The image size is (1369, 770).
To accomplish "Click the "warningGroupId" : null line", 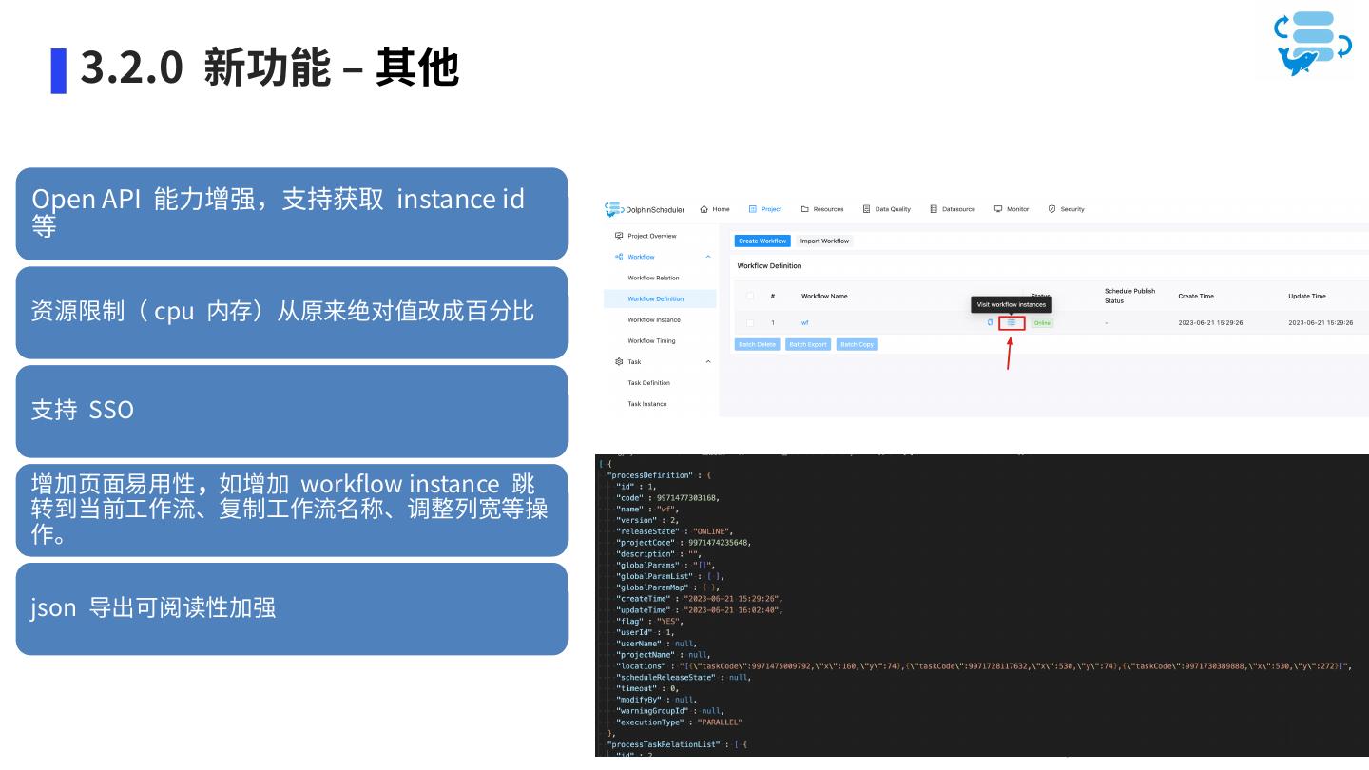I will [669, 711].
